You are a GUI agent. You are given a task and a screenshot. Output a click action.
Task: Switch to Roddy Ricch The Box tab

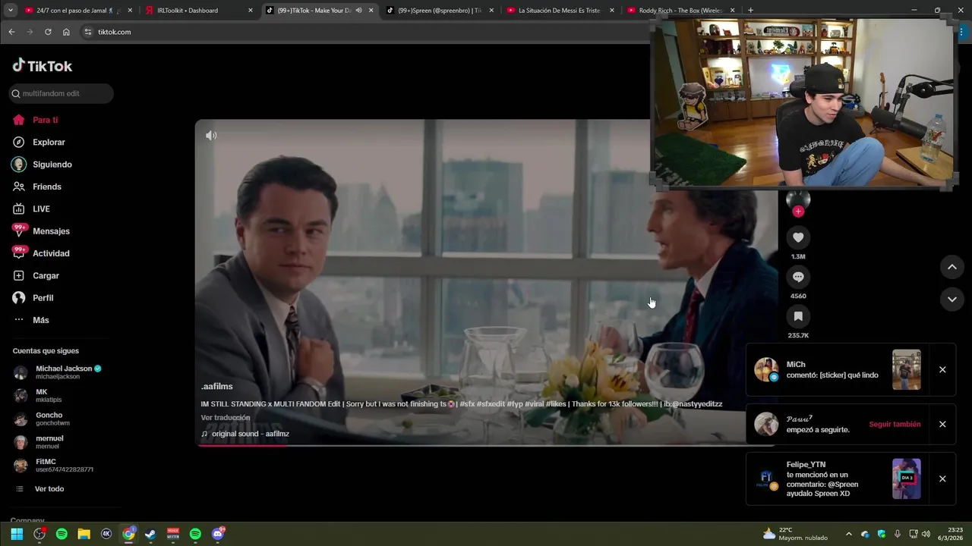point(680,11)
